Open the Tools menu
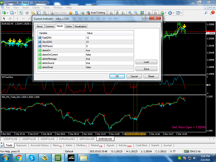216x162 pixels. (x=46, y=8)
